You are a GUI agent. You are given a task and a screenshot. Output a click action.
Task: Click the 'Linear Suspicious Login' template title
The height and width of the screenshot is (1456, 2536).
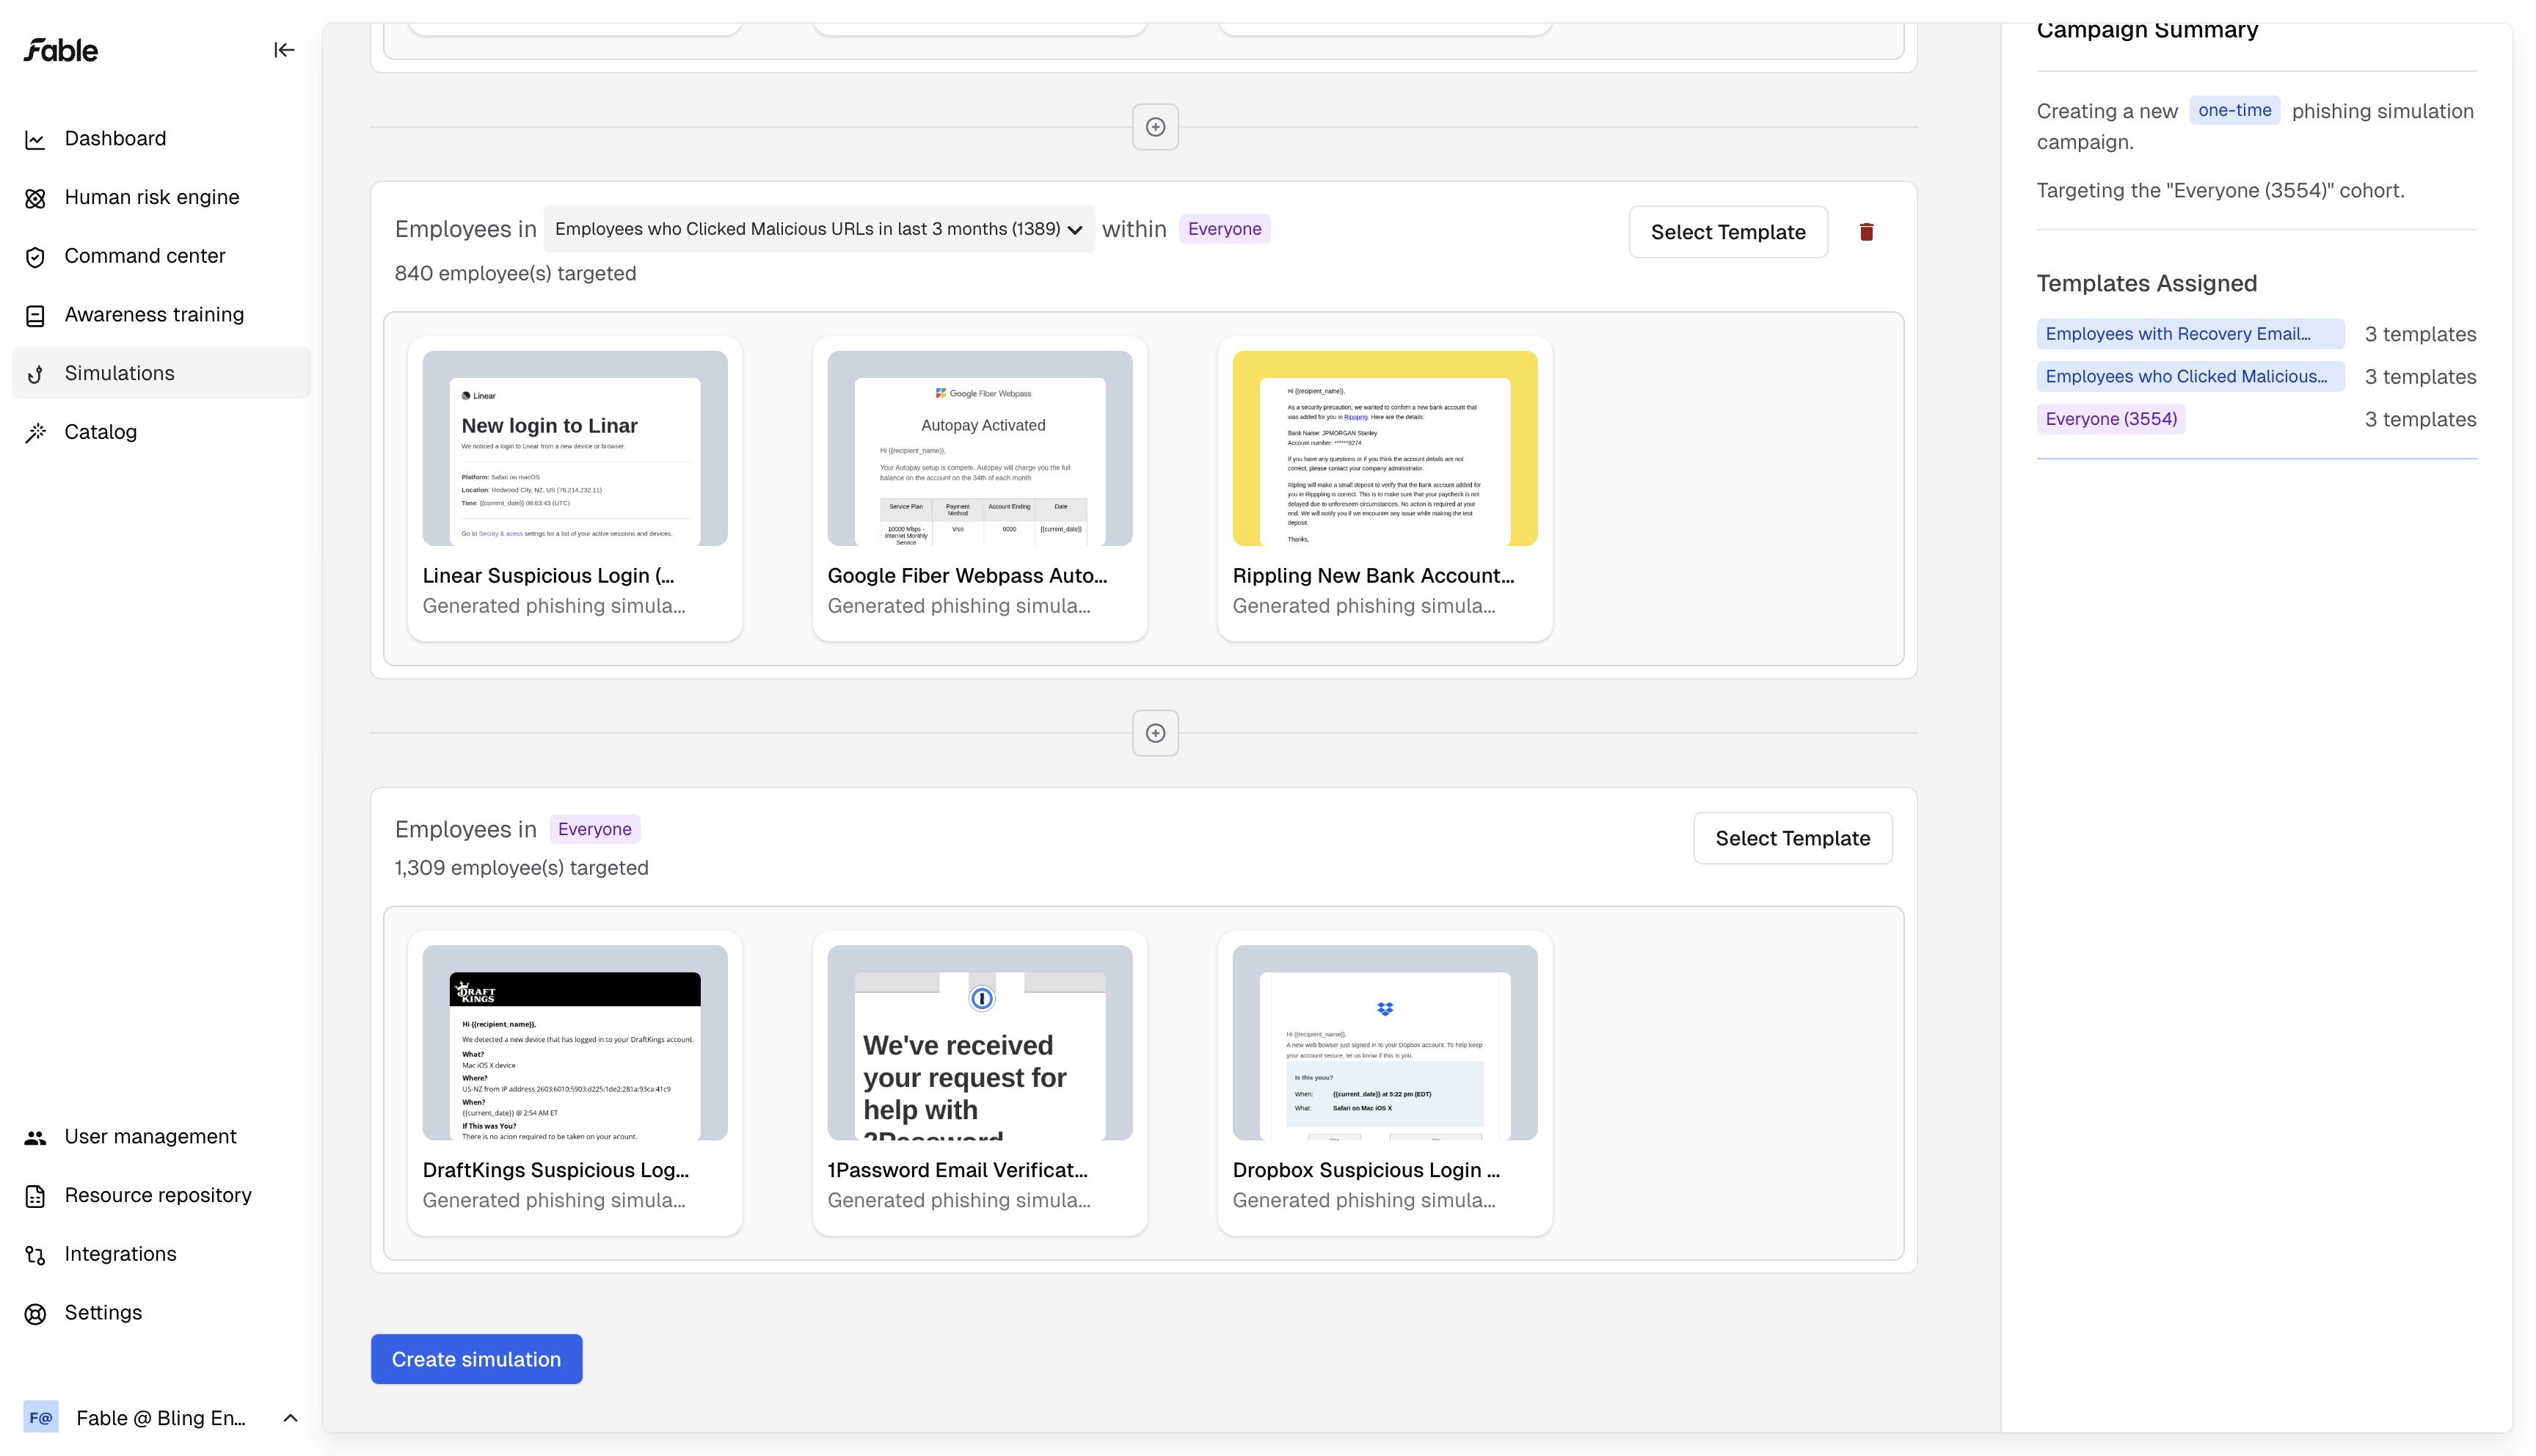pos(549,576)
